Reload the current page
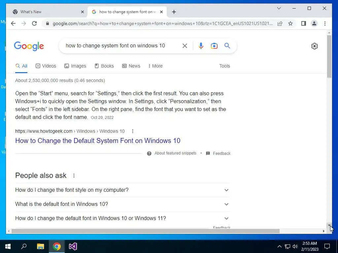Screen dimensions: 338x253 tap(34, 23)
